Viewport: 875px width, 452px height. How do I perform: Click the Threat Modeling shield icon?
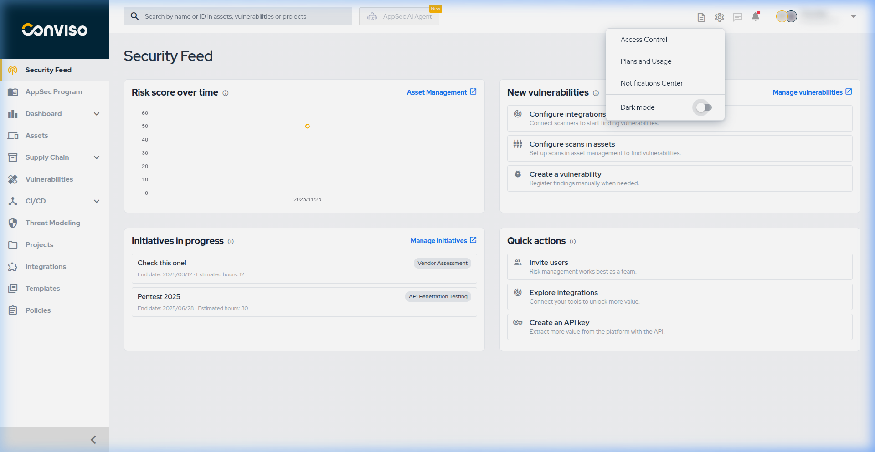13,223
